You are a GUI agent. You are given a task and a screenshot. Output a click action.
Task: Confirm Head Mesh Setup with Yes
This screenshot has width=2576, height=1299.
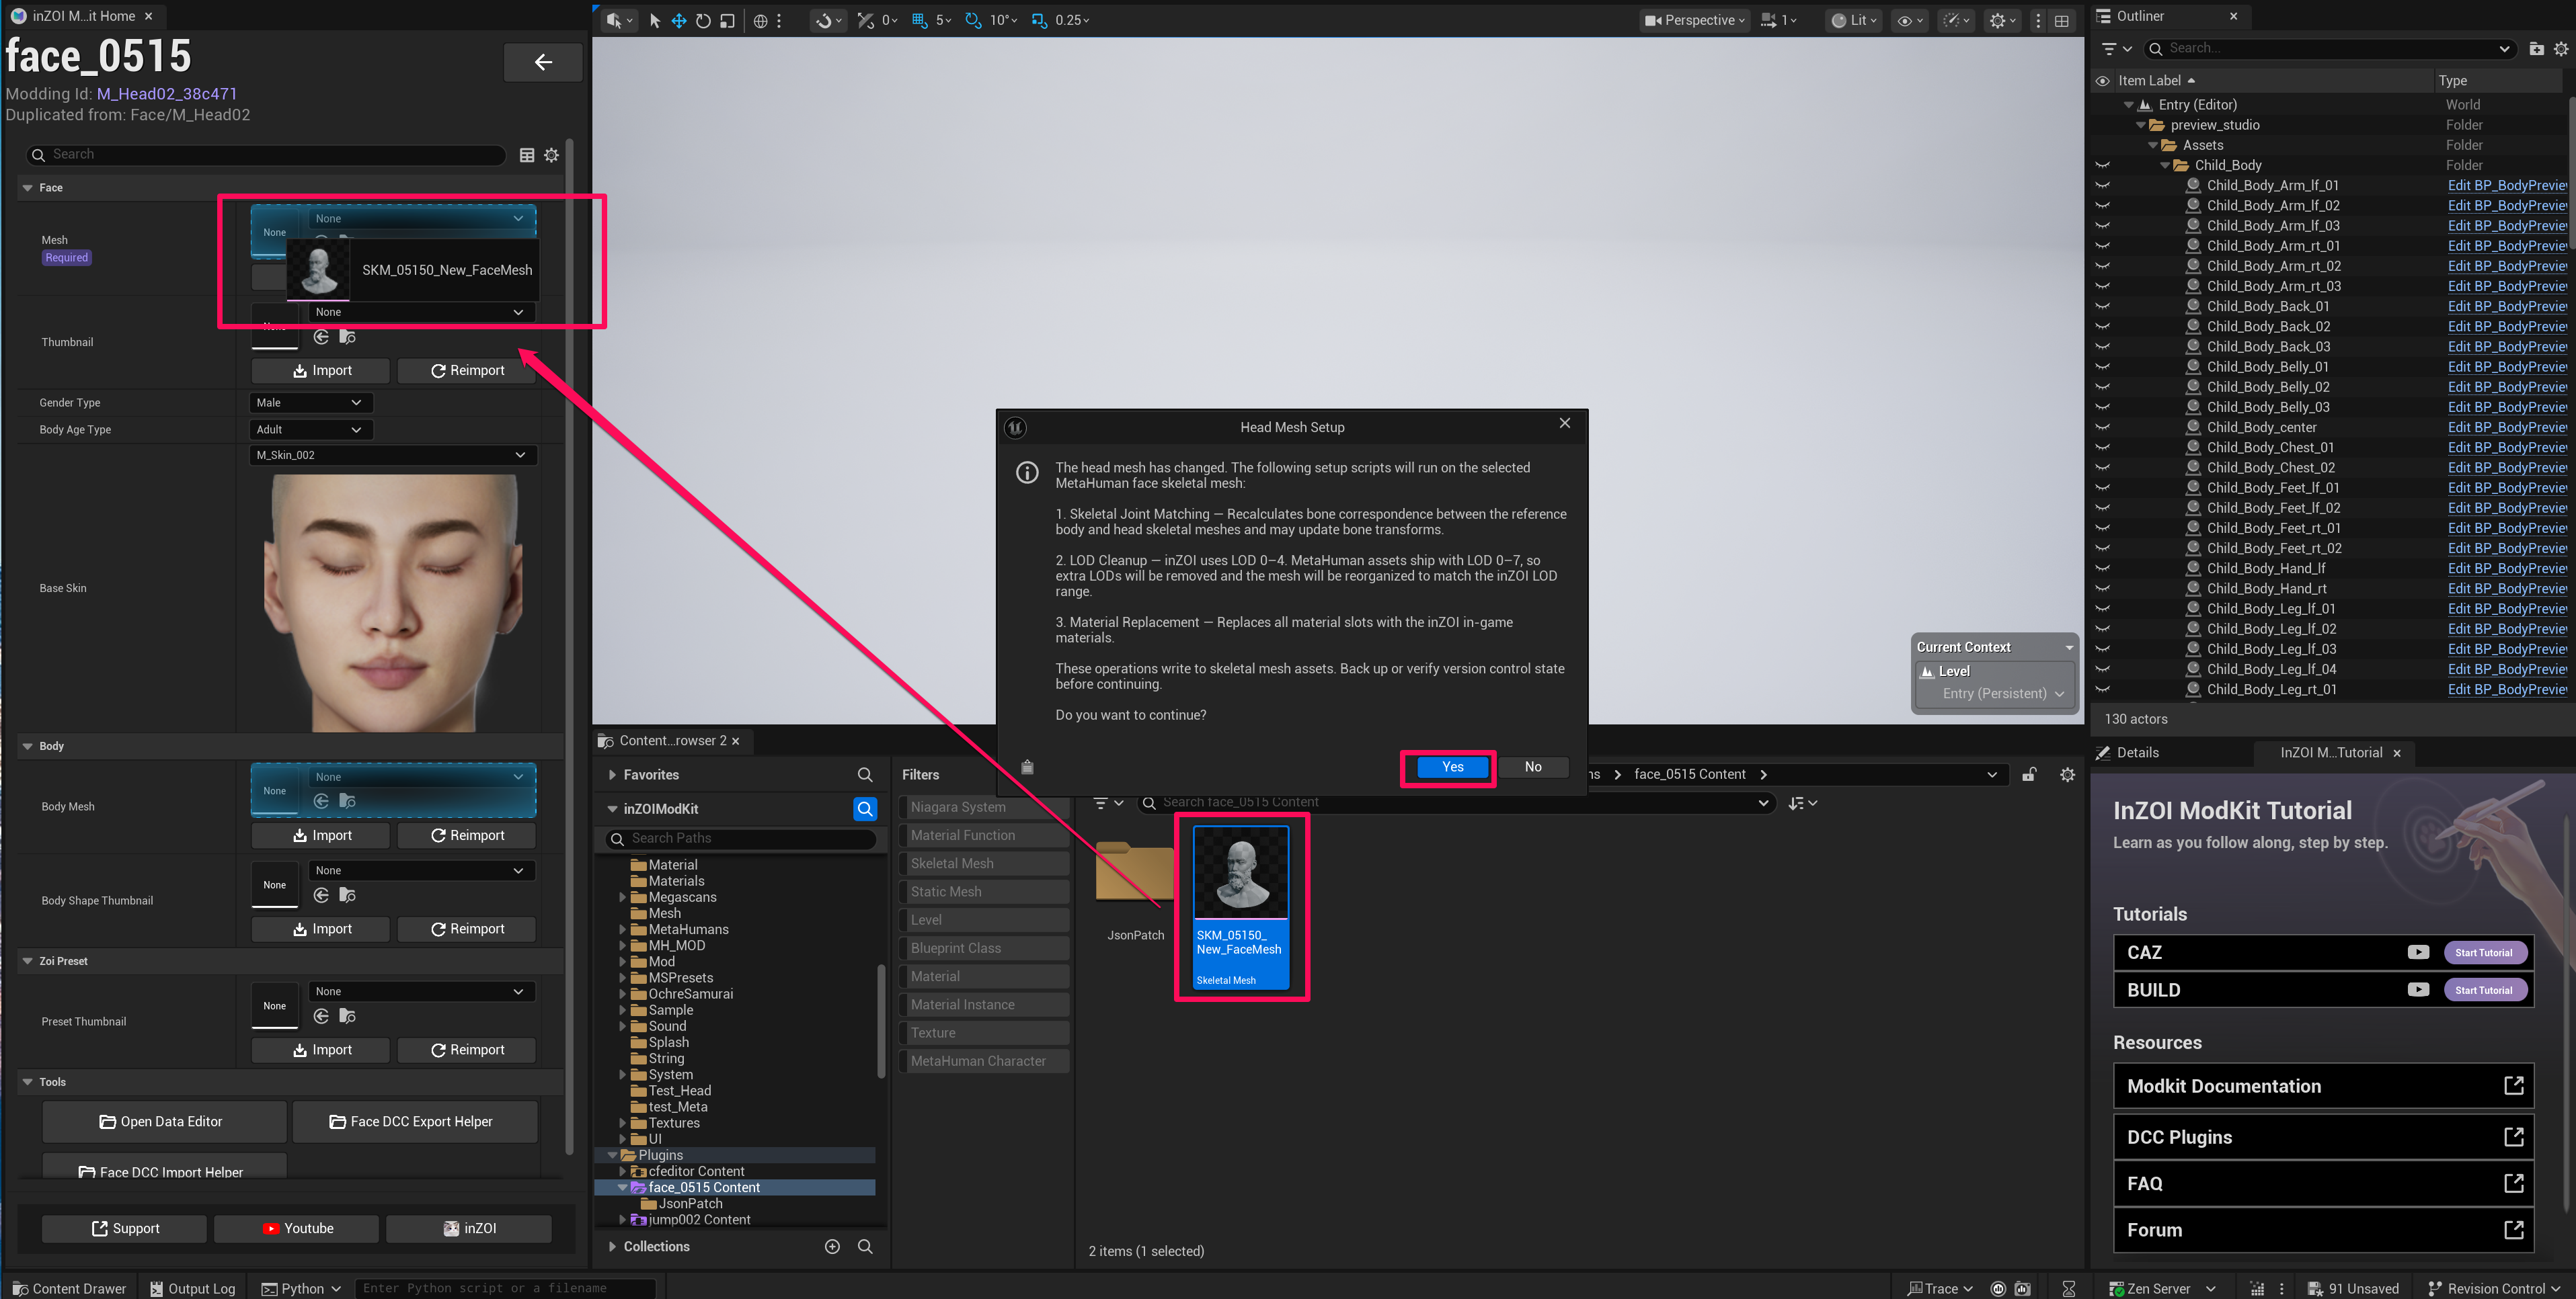1452,766
